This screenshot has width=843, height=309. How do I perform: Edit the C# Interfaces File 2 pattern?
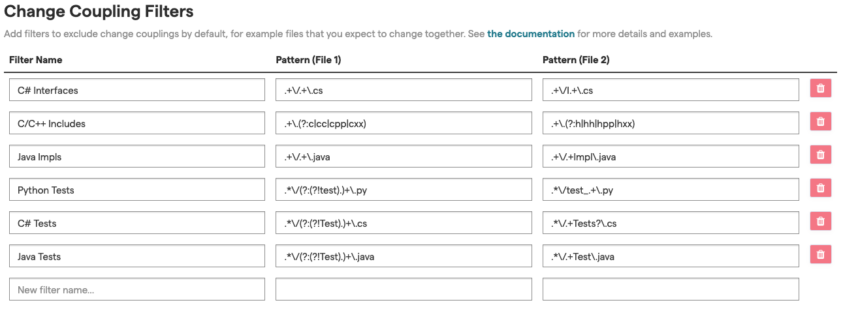coord(671,90)
